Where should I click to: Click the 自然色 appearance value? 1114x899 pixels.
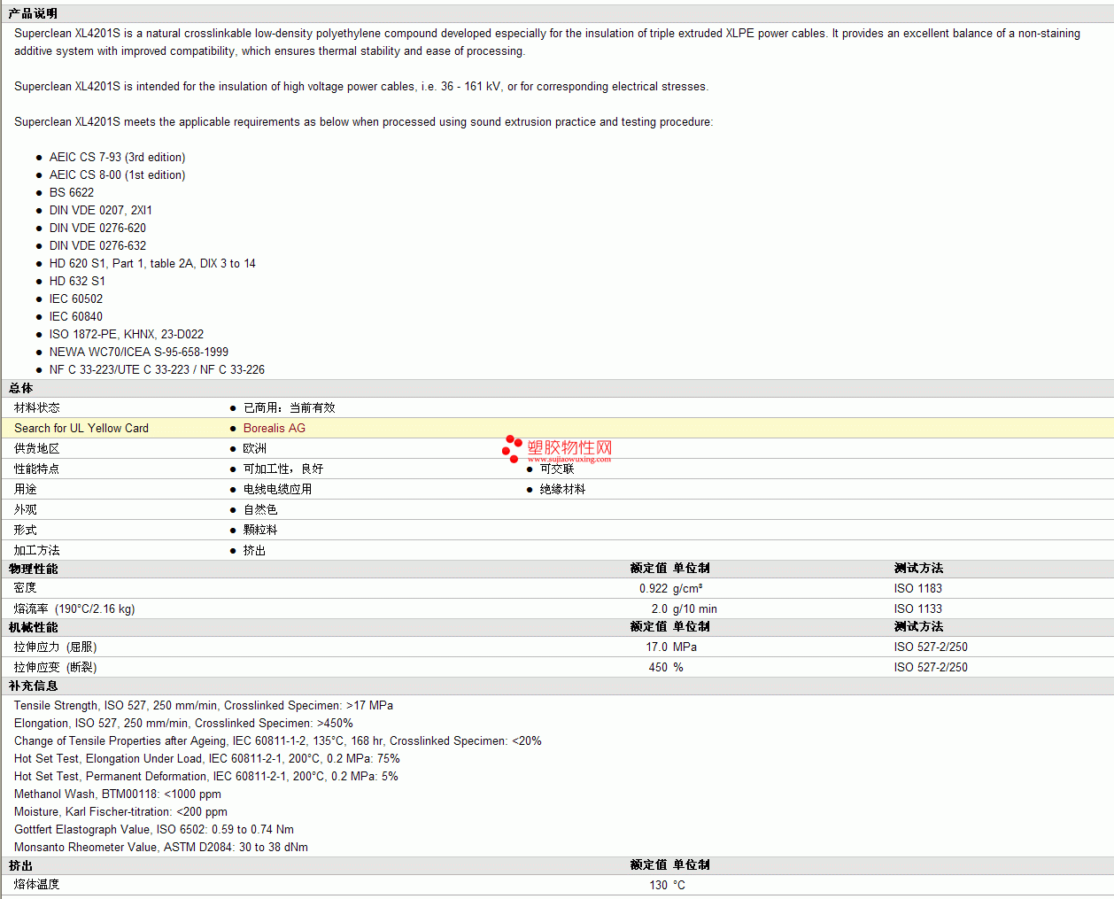pos(260,509)
